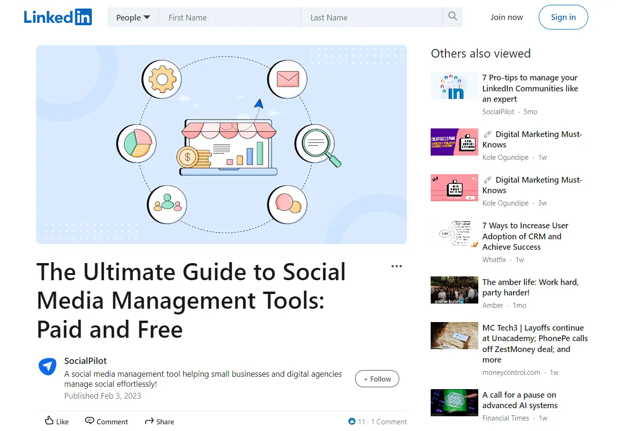This screenshot has height=431, width=622.
Task: Open the three-dot article options menu
Action: (396, 266)
